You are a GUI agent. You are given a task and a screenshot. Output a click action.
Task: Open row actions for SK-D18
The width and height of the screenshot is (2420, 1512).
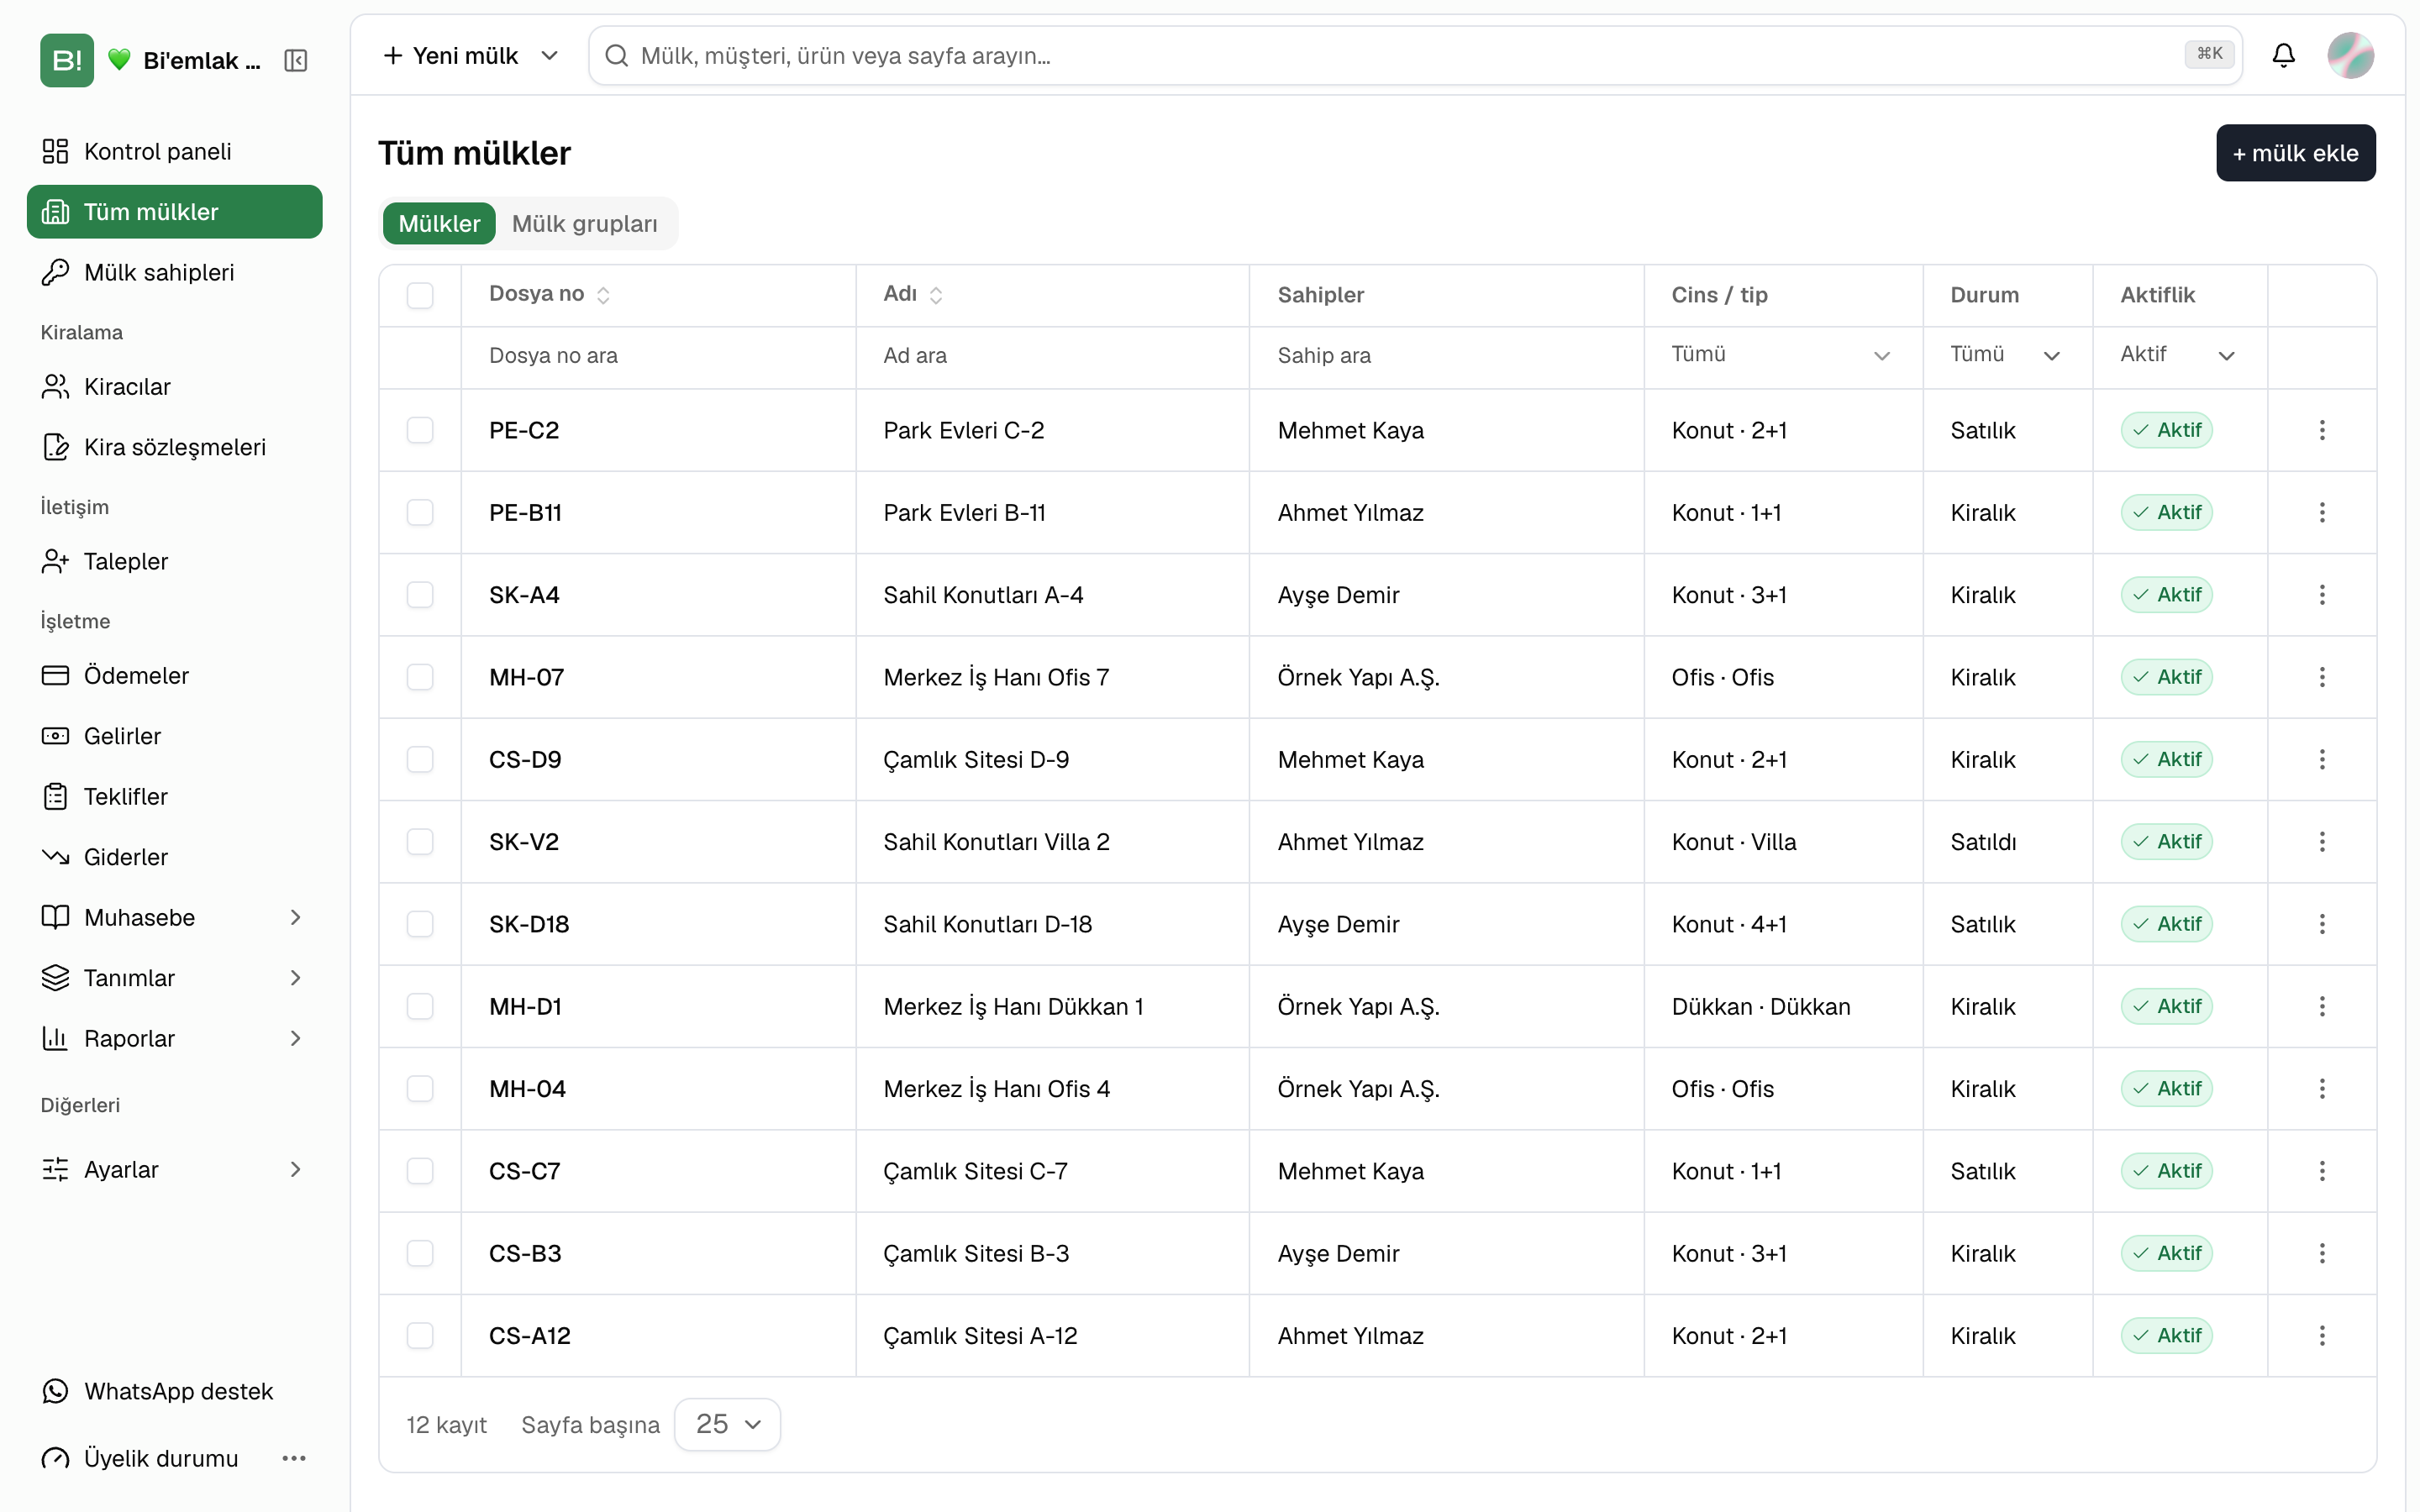click(x=2322, y=924)
